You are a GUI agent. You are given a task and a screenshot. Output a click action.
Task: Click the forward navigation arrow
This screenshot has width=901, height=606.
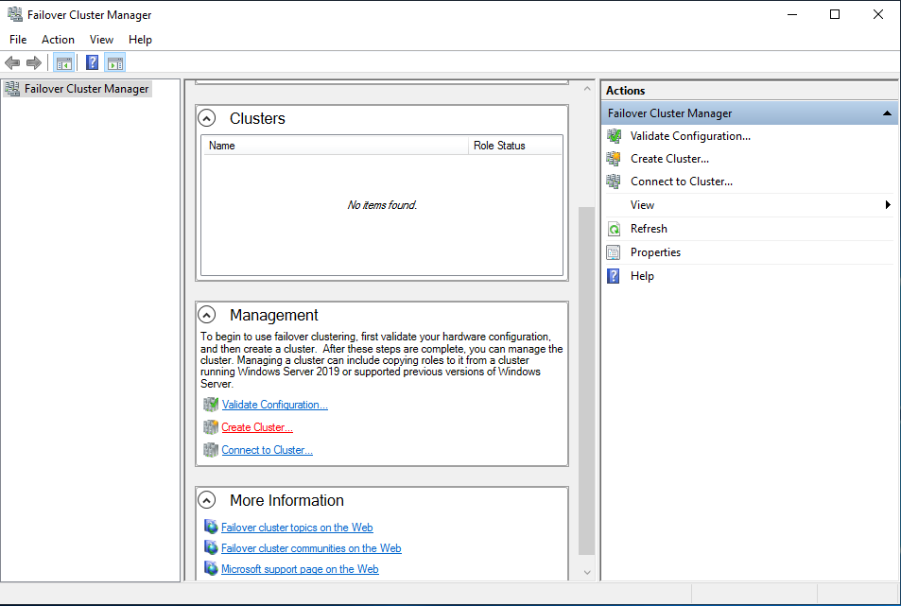pyautogui.click(x=35, y=61)
